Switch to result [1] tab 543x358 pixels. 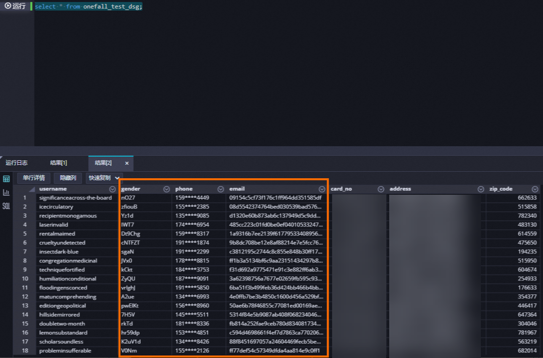[59, 163]
